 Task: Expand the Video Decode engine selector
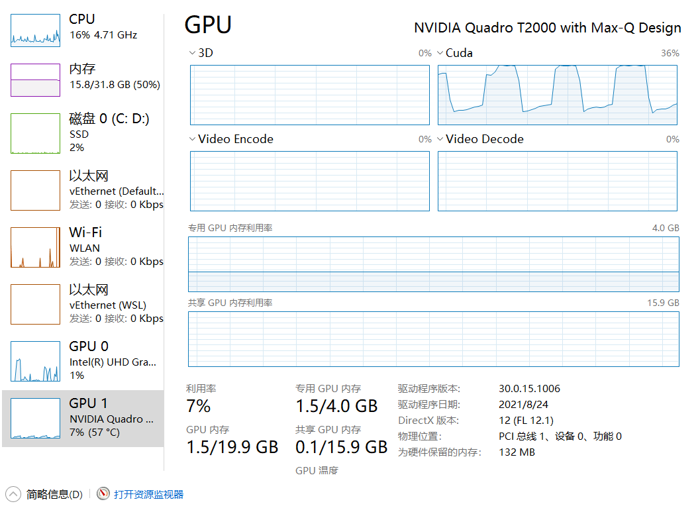440,139
